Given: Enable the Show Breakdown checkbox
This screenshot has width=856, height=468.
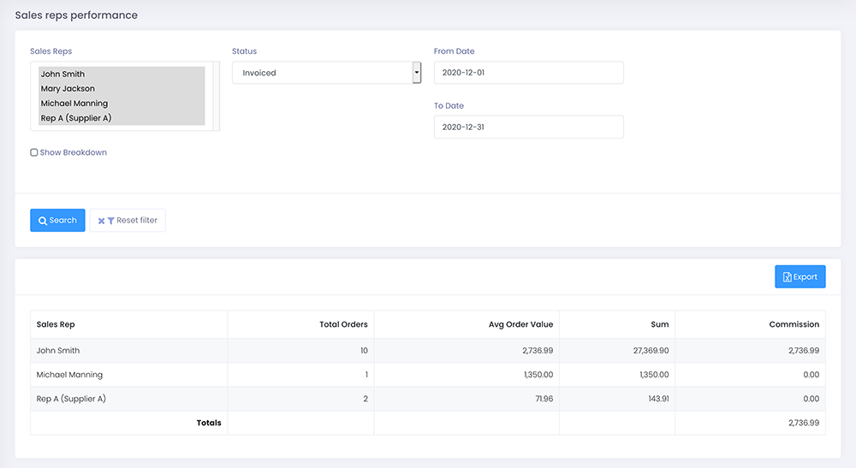Looking at the screenshot, I should [34, 153].
